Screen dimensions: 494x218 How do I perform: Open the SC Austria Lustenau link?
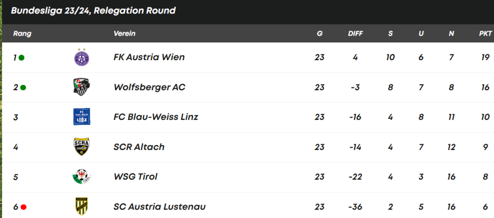[159, 207]
